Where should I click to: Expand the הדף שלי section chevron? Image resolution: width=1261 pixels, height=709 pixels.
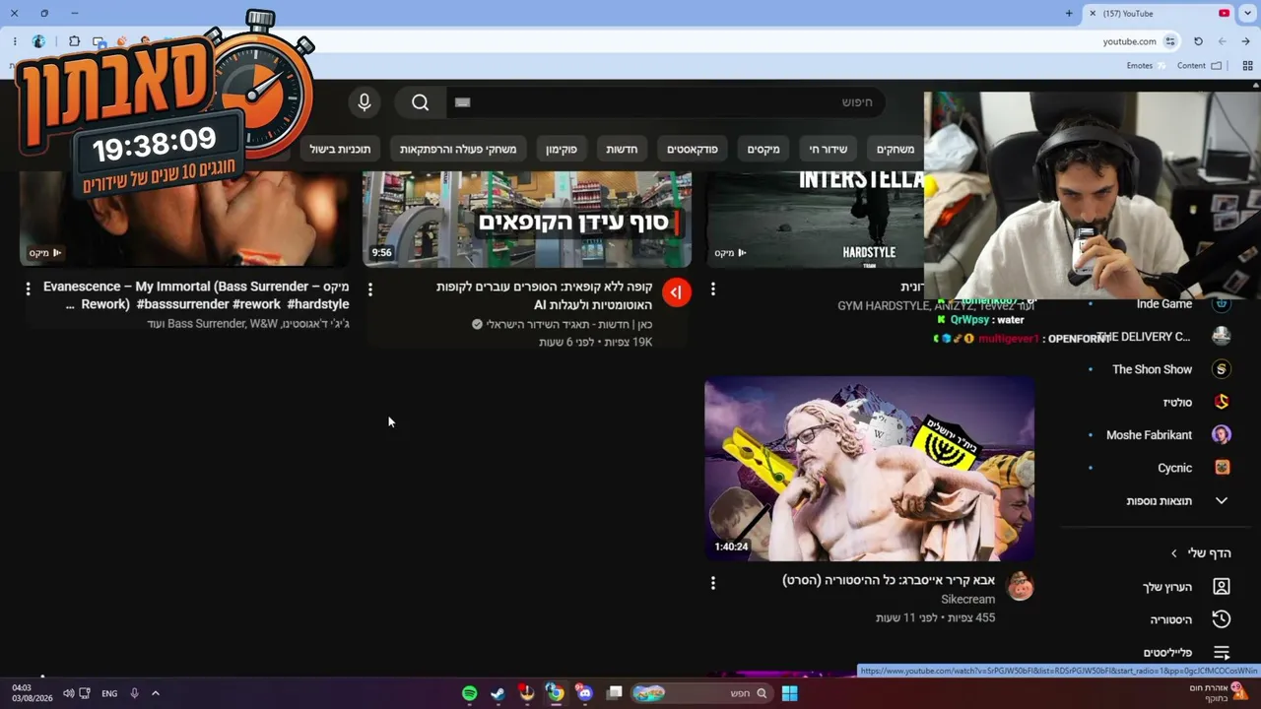1173,553
